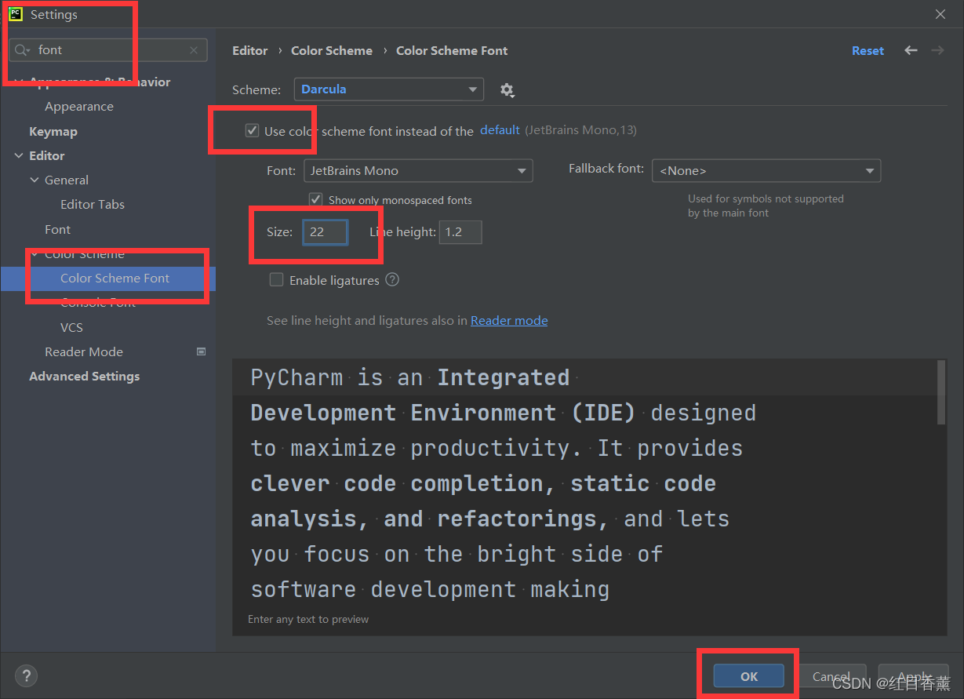Click the Reset link
964x699 pixels.
(x=868, y=49)
